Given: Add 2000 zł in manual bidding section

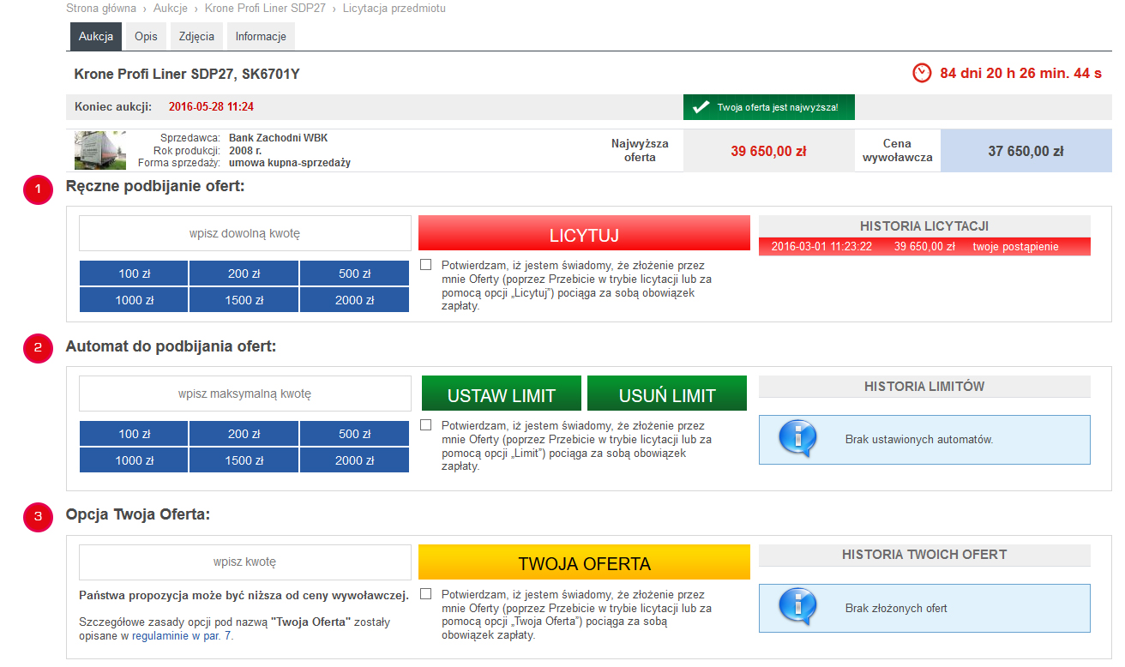Looking at the screenshot, I should [354, 300].
